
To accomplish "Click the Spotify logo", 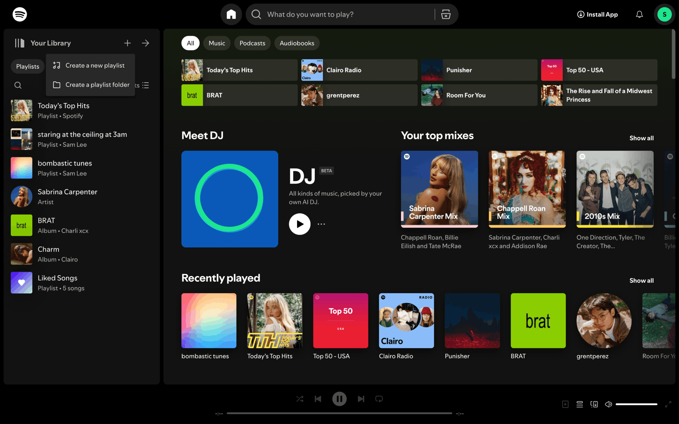I will [20, 14].
